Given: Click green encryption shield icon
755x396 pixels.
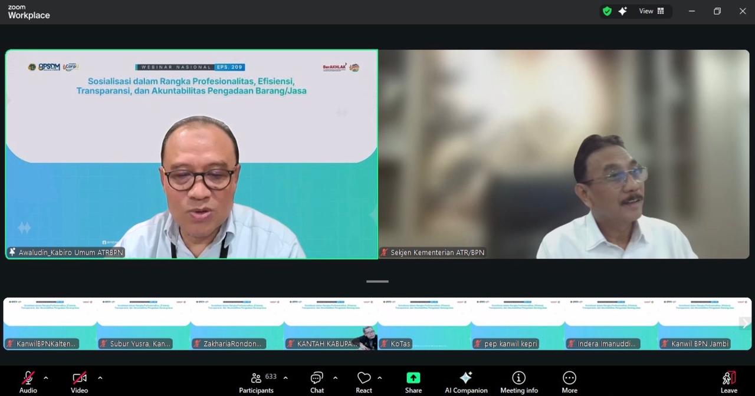Looking at the screenshot, I should pos(607,11).
